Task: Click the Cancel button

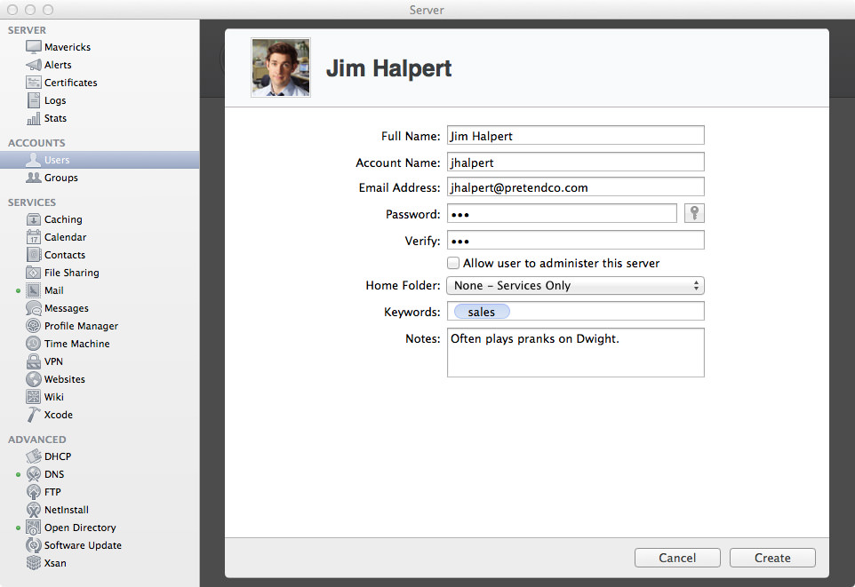Action: [677, 558]
